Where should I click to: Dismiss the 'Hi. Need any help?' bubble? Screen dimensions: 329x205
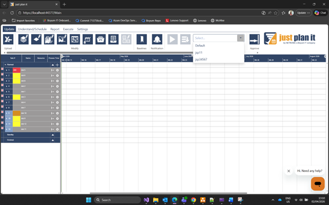point(289,171)
